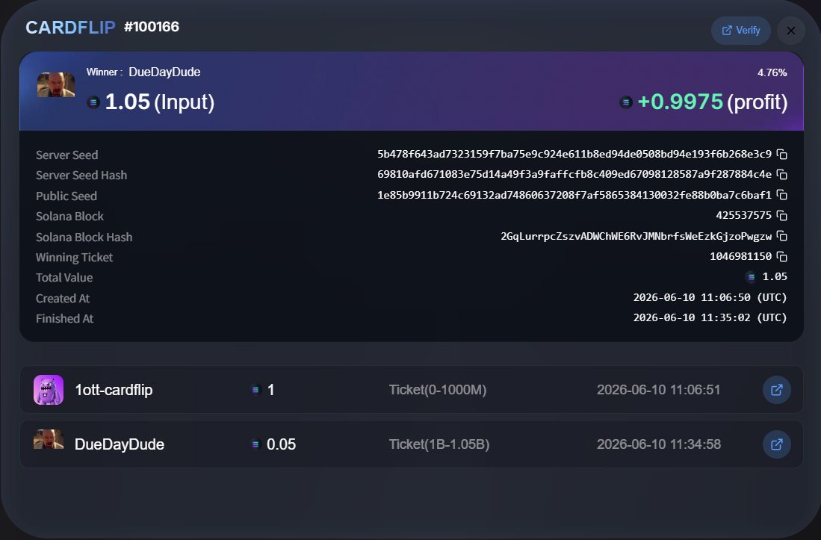Select the DueDayDude name in entry row
This screenshot has height=540, width=821.
click(120, 444)
